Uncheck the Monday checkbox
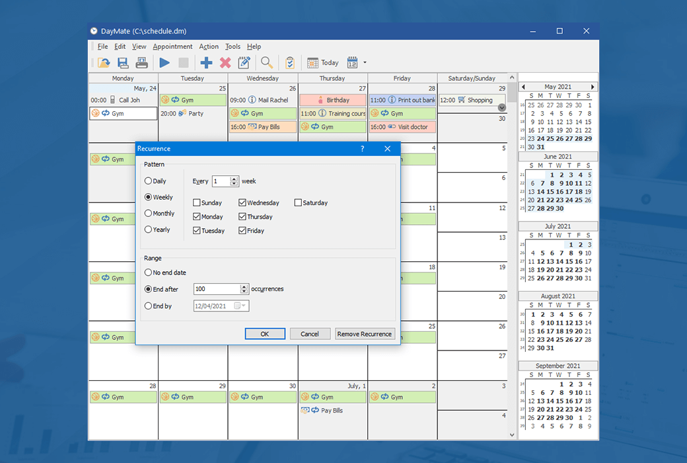Screen dimensions: 687x463 pyautogui.click(x=197, y=217)
